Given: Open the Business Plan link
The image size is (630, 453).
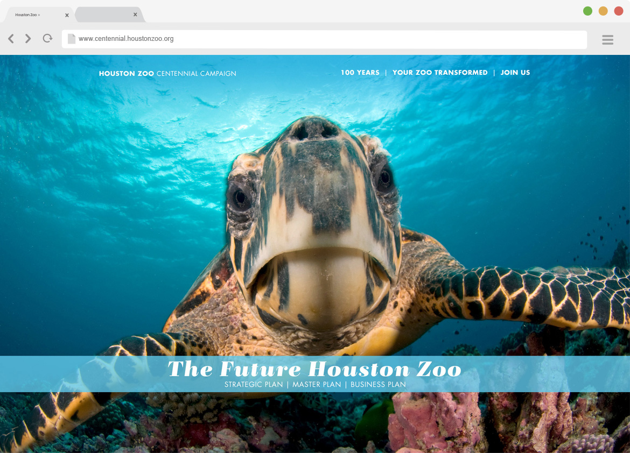Looking at the screenshot, I should [x=378, y=384].
